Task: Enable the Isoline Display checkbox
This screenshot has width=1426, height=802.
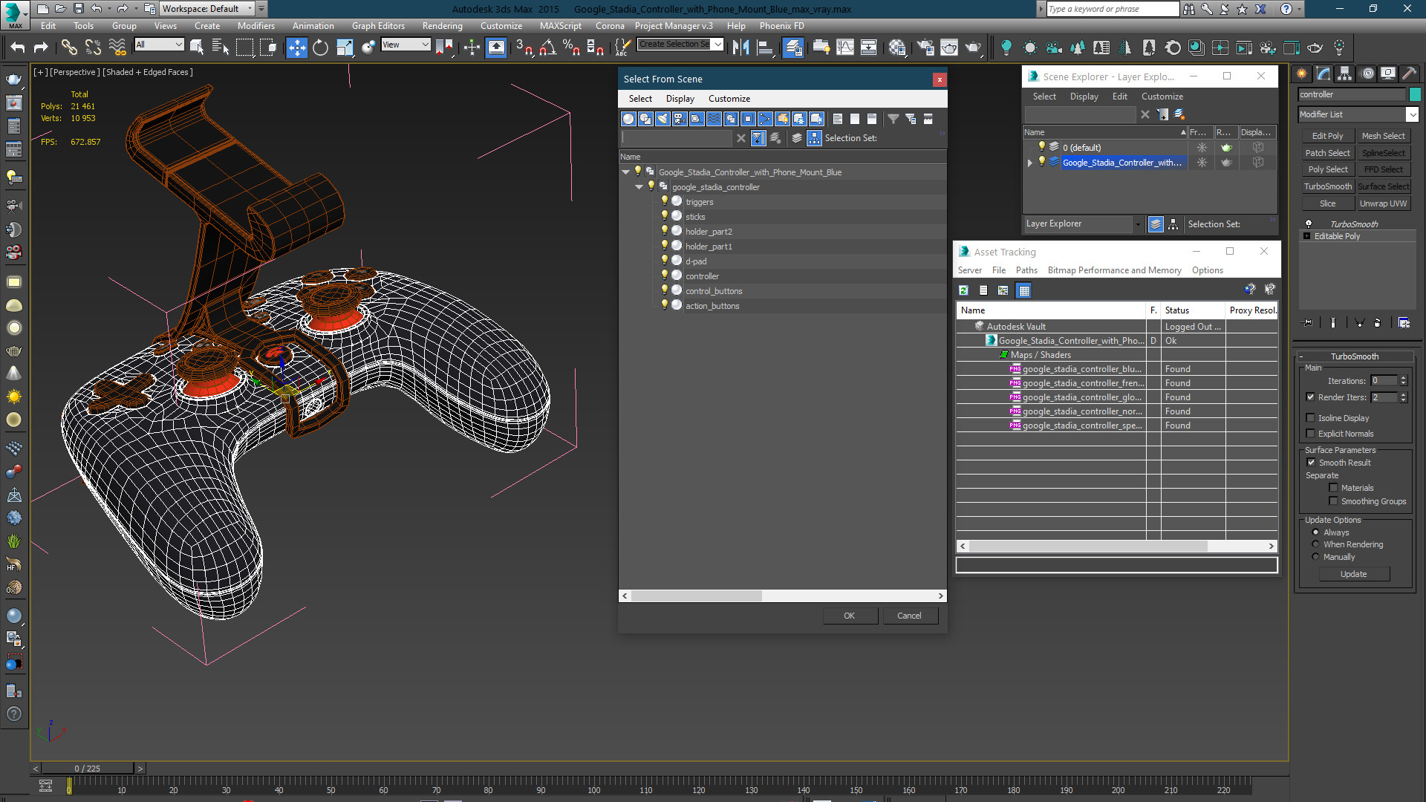Action: 1310,418
